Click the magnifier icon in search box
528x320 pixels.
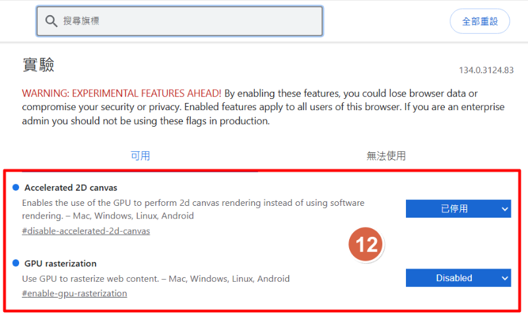coord(51,21)
